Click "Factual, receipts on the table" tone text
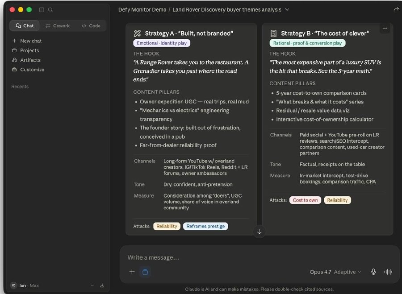 332,164
